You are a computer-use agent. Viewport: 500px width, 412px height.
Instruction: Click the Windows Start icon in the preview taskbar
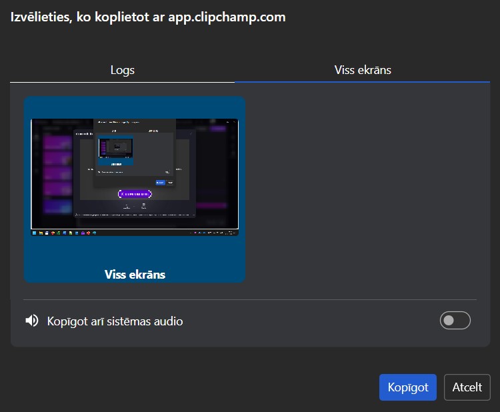(x=35, y=233)
